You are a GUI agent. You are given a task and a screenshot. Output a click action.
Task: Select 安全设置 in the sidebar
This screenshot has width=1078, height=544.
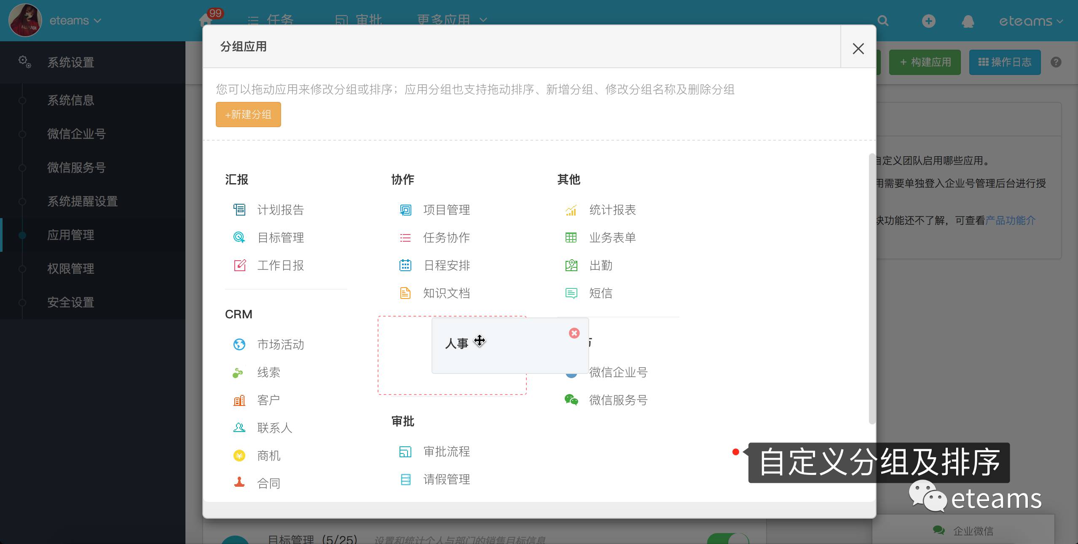click(x=70, y=302)
